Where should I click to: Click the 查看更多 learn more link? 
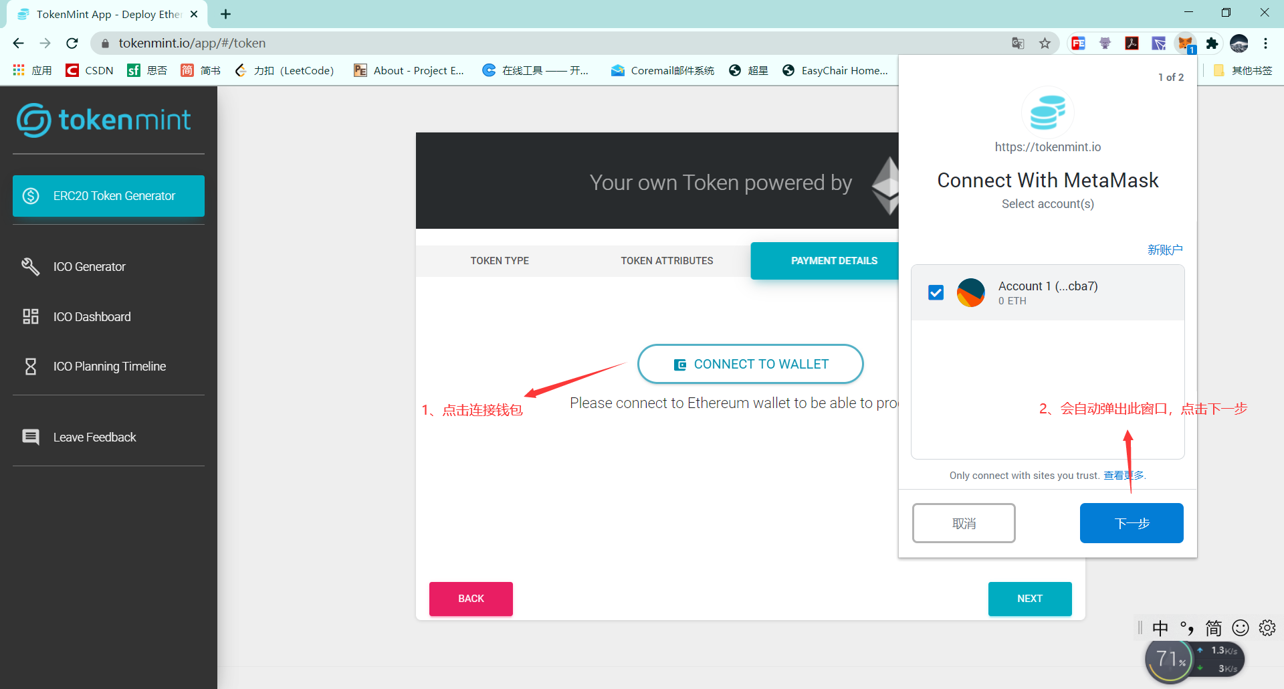pyautogui.click(x=1123, y=476)
